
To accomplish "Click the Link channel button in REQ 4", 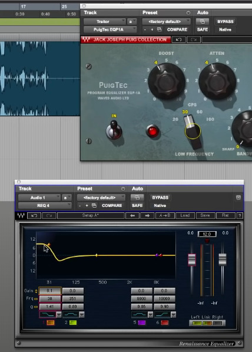I will (207, 323).
